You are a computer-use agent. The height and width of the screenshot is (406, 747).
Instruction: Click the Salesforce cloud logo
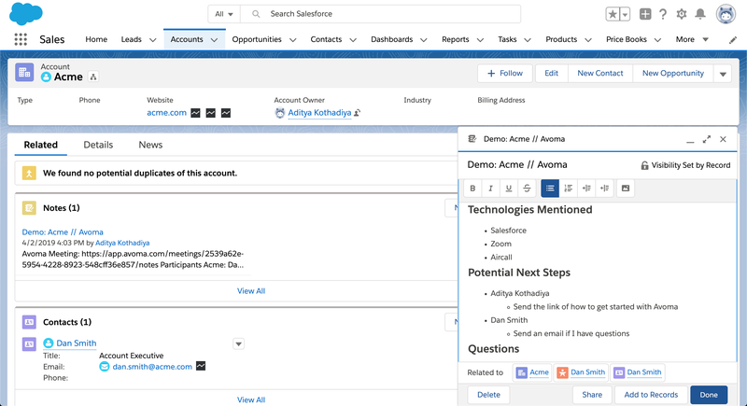pyautogui.click(x=26, y=13)
